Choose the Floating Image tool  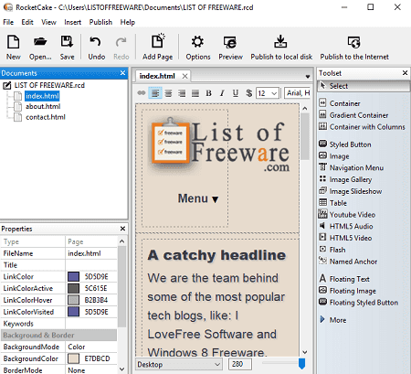tap(347, 291)
